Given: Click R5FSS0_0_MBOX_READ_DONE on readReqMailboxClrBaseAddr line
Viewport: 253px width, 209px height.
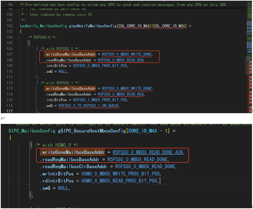Looking at the screenshot, I should 145,167.
